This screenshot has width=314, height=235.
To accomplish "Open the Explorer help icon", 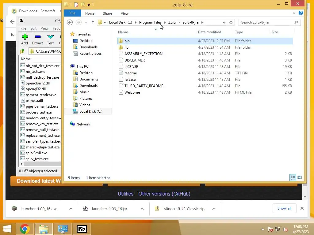I will point(301,13).
